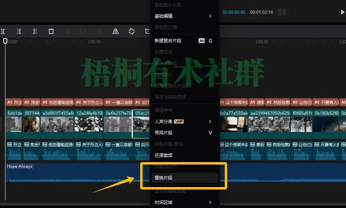Click the trash delete icon

(51, 31)
